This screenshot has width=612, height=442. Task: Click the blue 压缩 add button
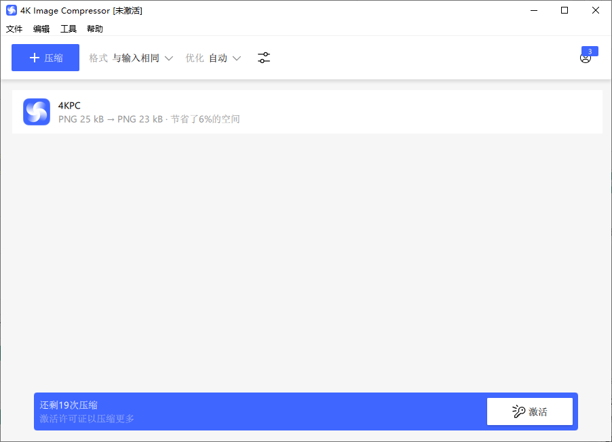[x=45, y=58]
